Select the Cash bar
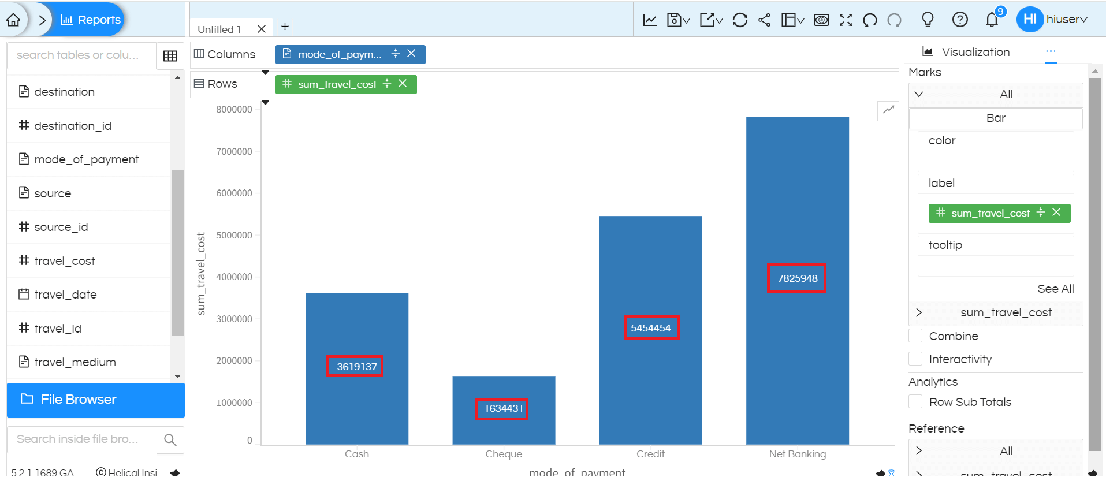 [357, 368]
